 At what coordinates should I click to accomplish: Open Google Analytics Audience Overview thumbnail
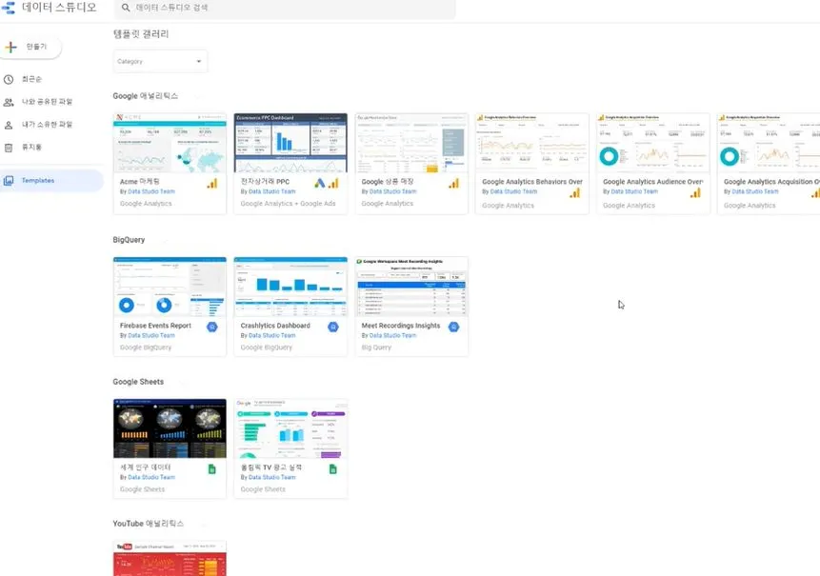[653, 143]
